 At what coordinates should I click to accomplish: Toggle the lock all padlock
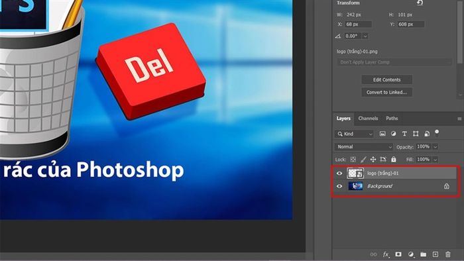click(394, 160)
